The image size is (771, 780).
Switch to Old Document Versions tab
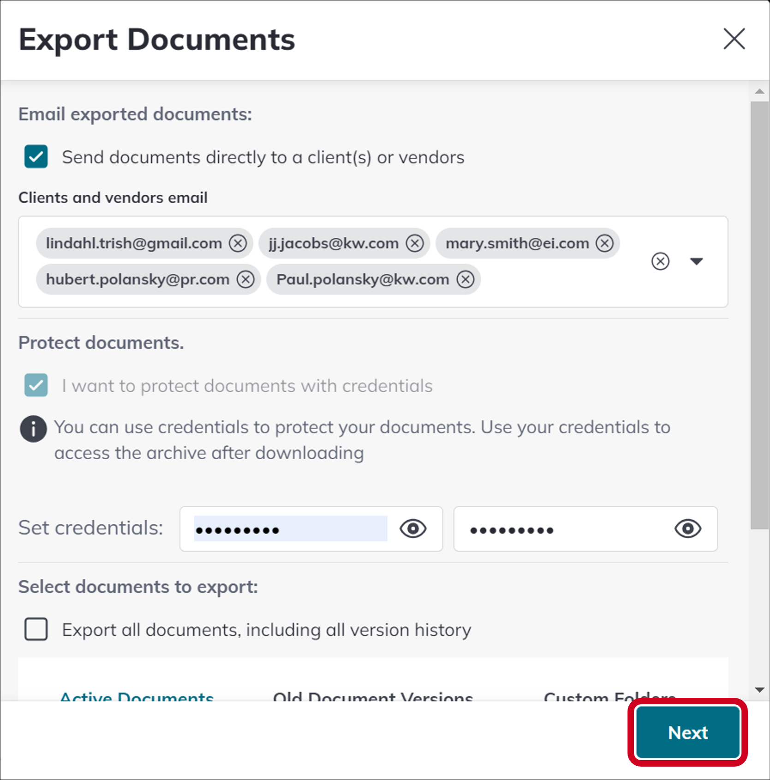pos(373,696)
